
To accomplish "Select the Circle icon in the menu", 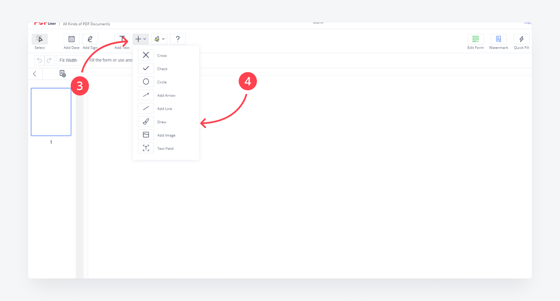I will tap(146, 82).
